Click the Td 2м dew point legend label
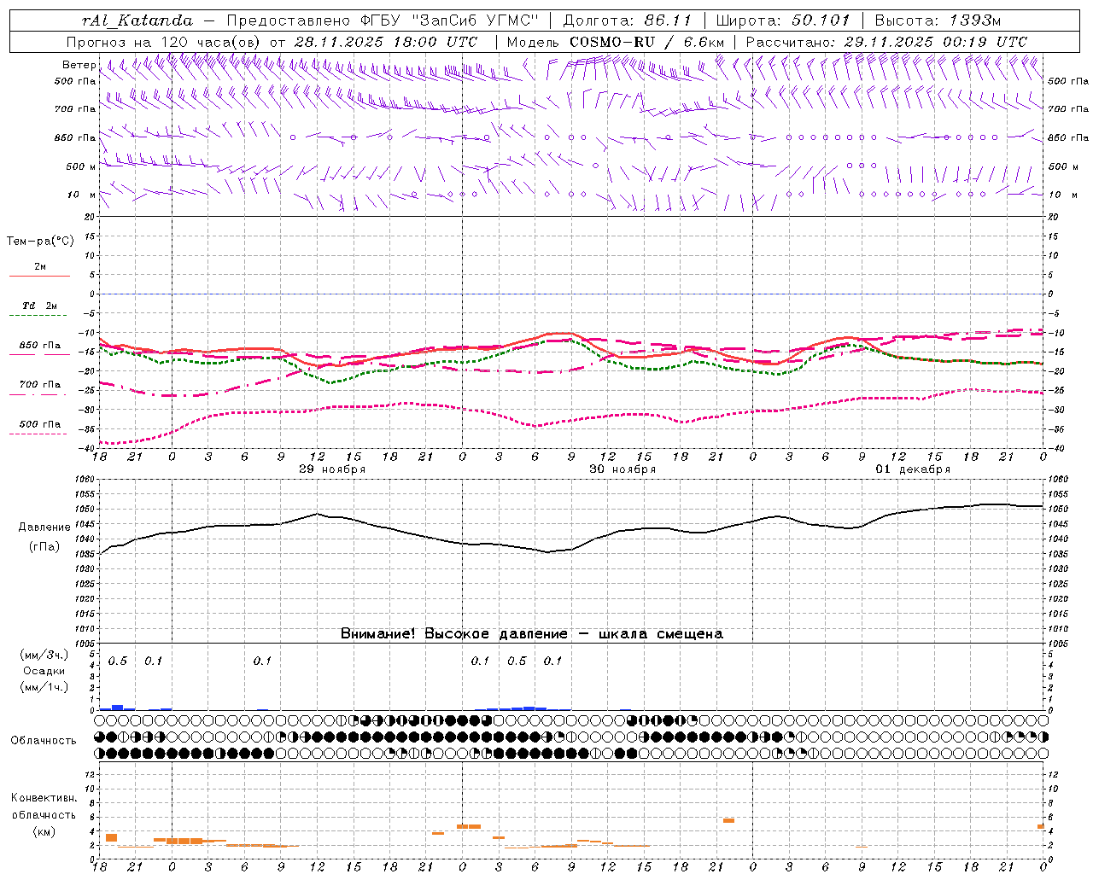 click(40, 306)
